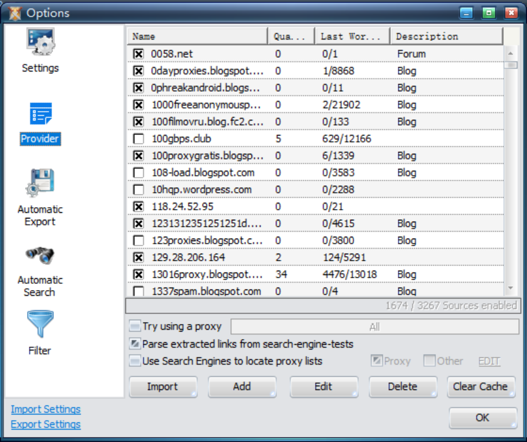
Task: Check the 123proxies.blogspot checkbox
Action: [139, 240]
